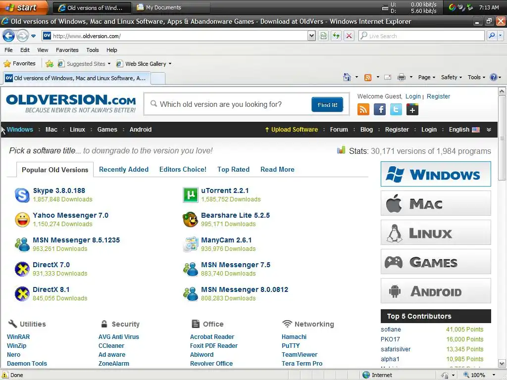
Task: Click the Yahoo Messenger smiley icon
Action: 22,220
